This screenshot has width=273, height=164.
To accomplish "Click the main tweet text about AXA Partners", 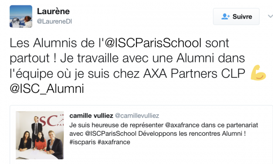I will [x=138, y=66].
